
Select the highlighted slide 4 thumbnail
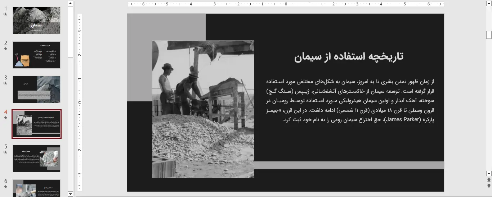click(x=36, y=124)
